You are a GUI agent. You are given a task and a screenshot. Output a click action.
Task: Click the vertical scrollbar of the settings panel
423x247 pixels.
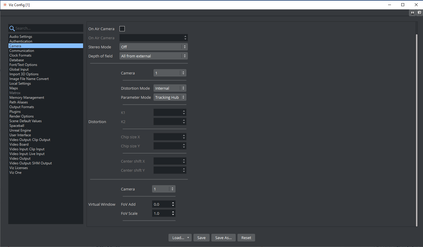pyautogui.click(x=417, y=129)
